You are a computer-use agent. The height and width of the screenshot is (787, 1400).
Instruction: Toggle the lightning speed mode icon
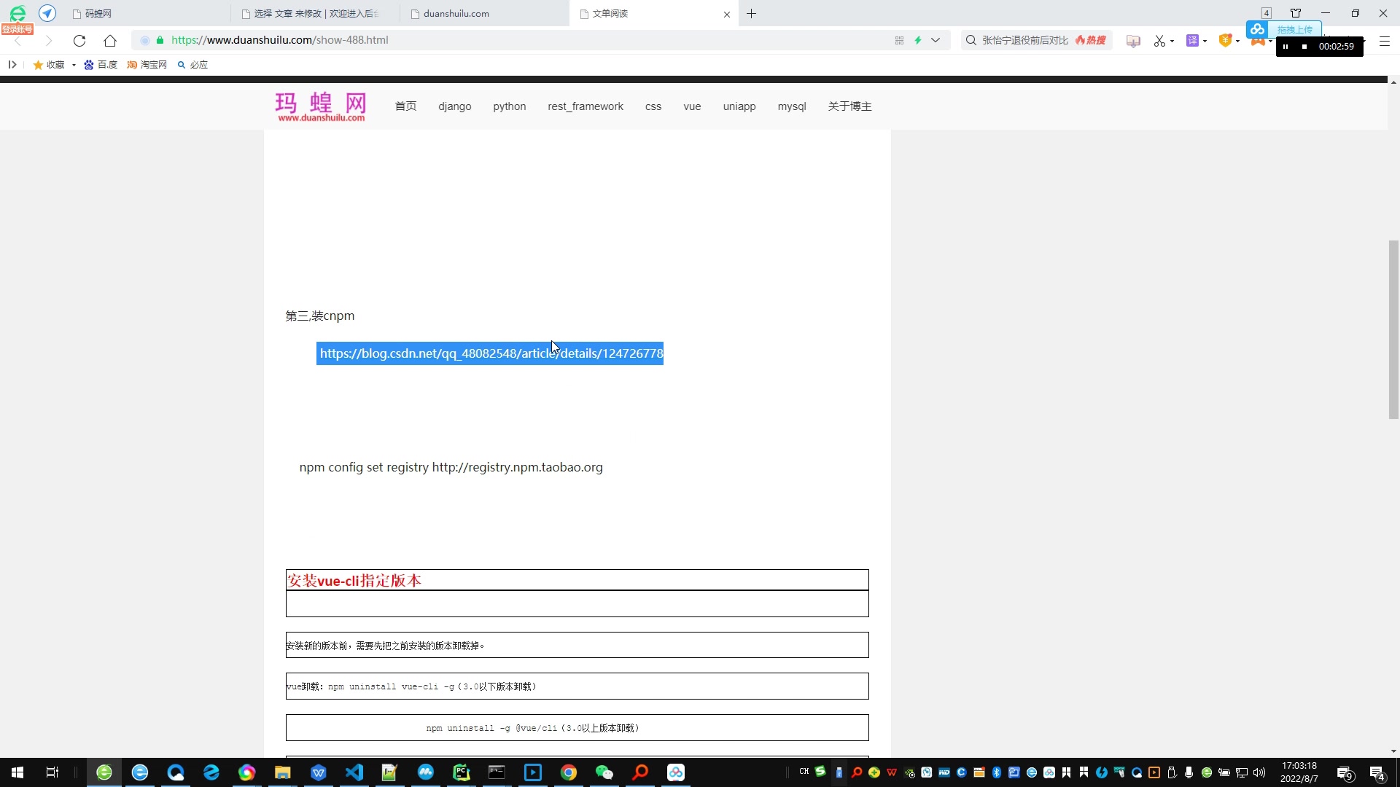pos(918,41)
